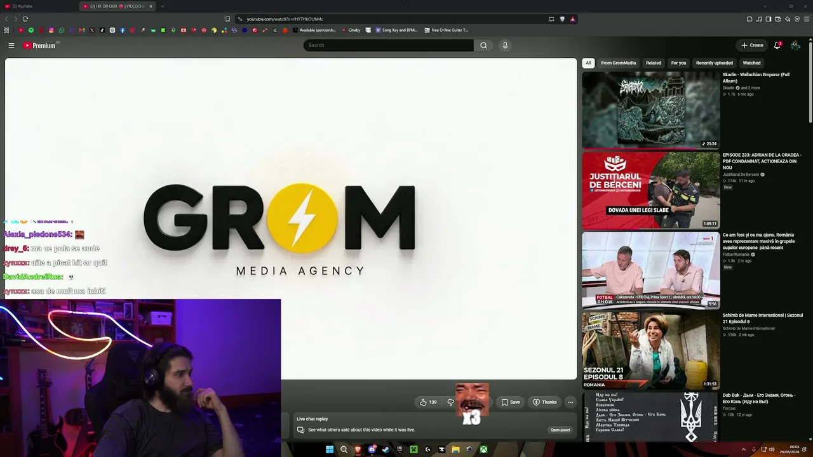The image size is (813, 457).
Task: Open Brave Rewards triangle icon
Action: pyautogui.click(x=572, y=19)
